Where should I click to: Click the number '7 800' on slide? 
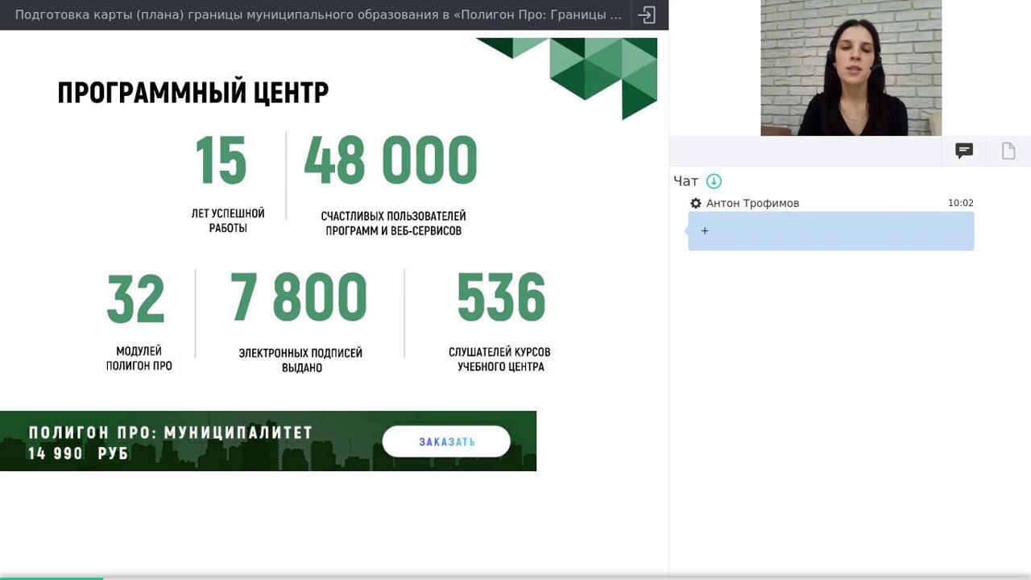tap(299, 296)
